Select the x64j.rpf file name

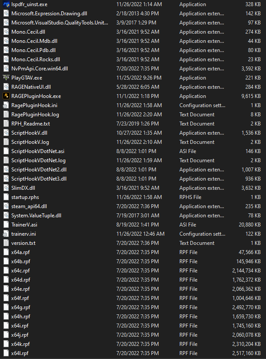[x=20, y=335]
